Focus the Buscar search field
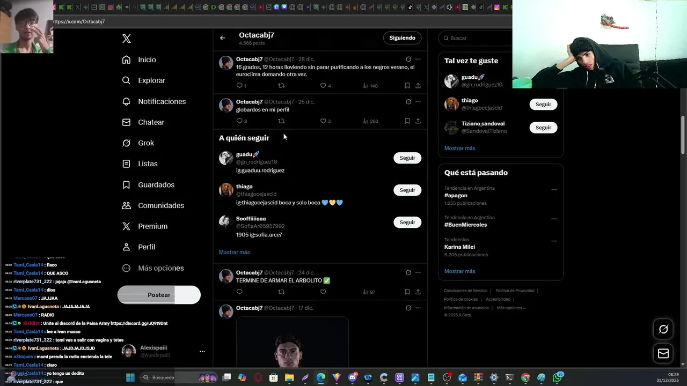 [476, 38]
